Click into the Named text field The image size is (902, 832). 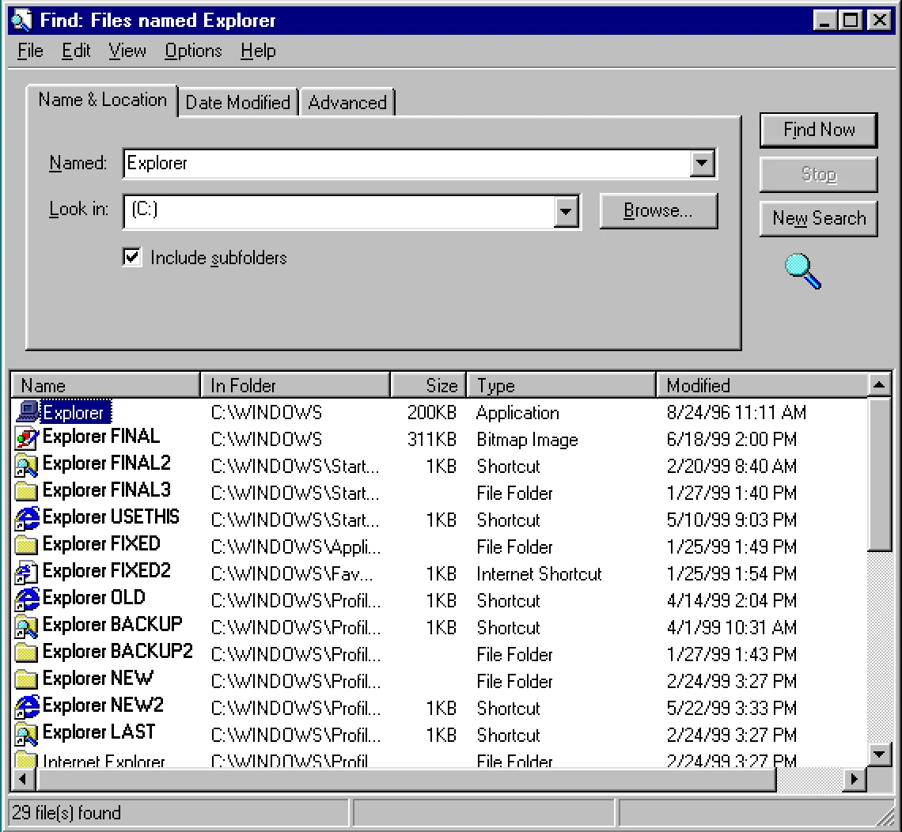406,163
